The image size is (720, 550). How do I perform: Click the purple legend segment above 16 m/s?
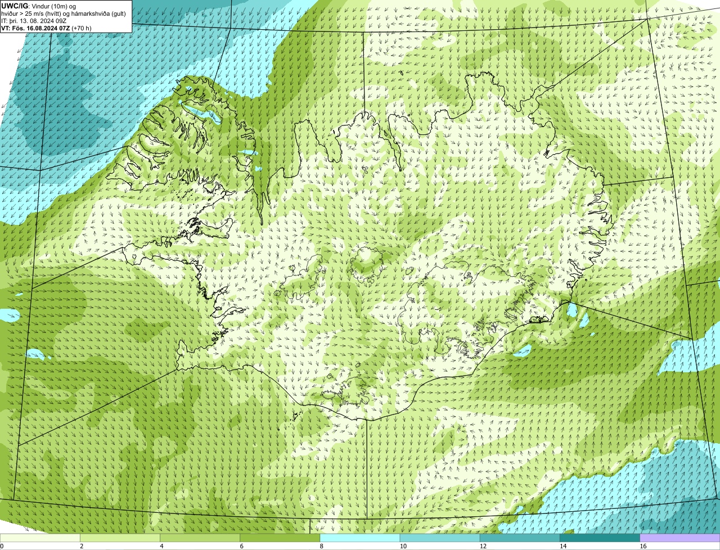pyautogui.click(x=680, y=538)
